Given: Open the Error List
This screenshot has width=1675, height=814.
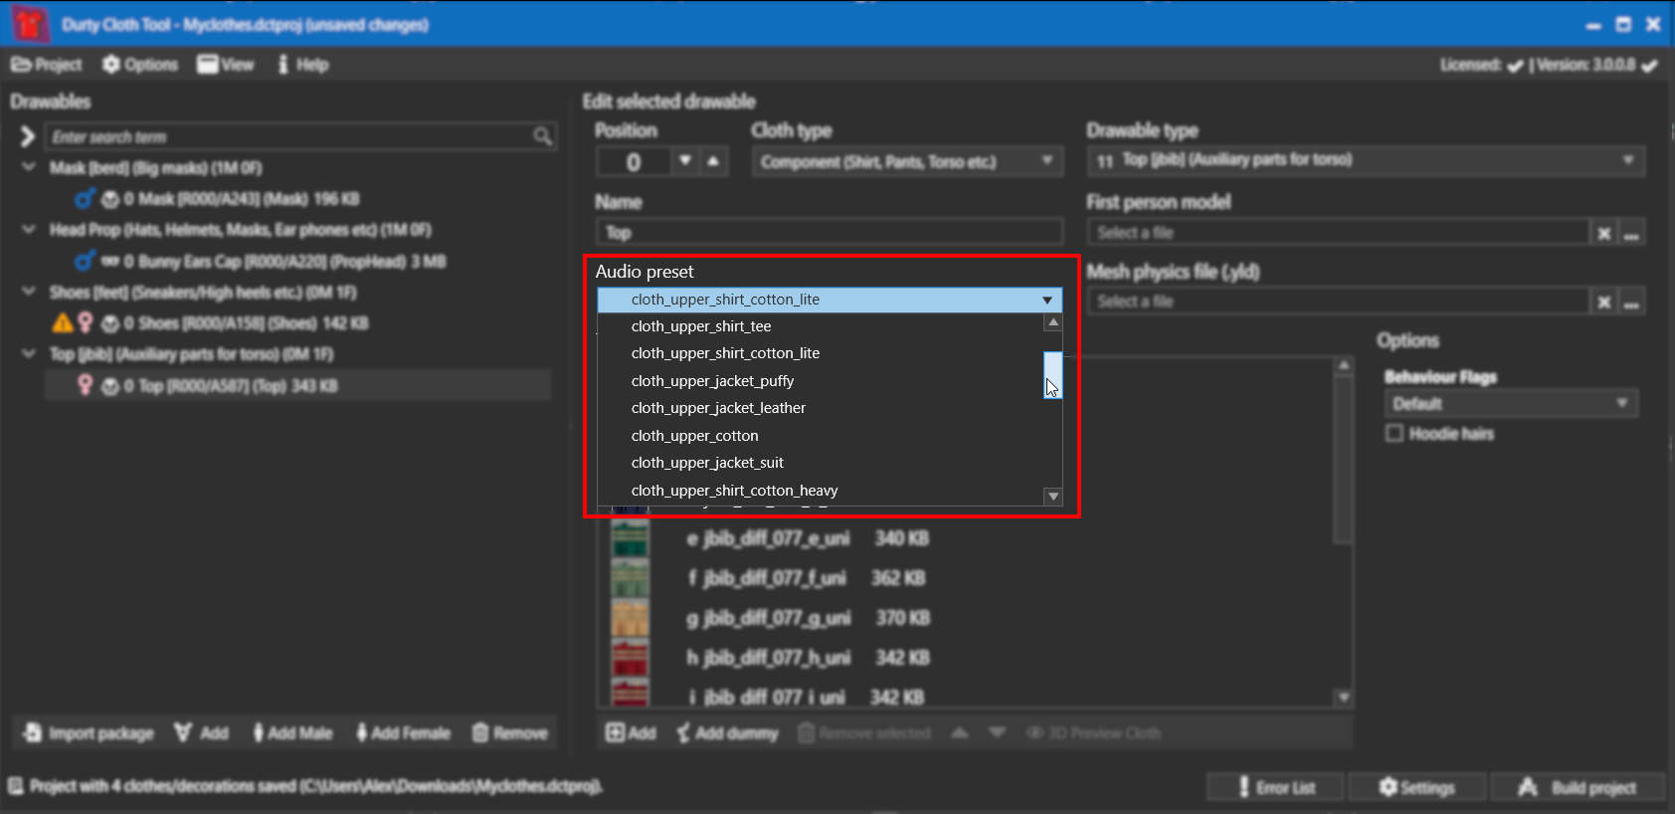Looking at the screenshot, I should coord(1275,787).
